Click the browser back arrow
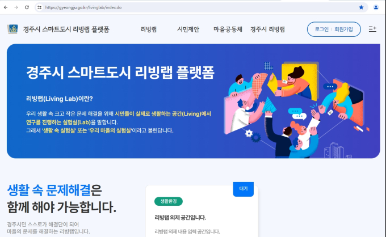Image resolution: width=386 pixels, height=237 pixels. (x=6, y=7)
